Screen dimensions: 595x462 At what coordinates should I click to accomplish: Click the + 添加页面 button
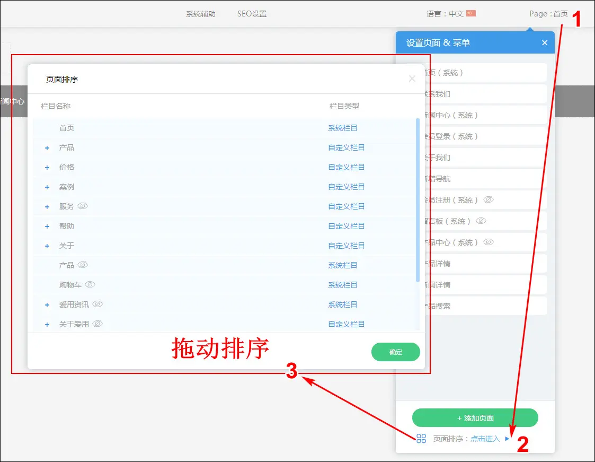pyautogui.click(x=475, y=418)
